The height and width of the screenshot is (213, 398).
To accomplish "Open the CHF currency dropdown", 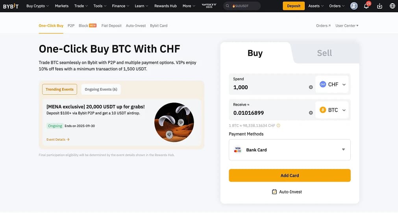I will click(333, 84).
